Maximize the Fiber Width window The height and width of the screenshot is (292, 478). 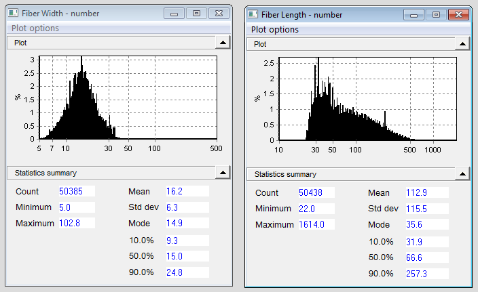point(196,13)
